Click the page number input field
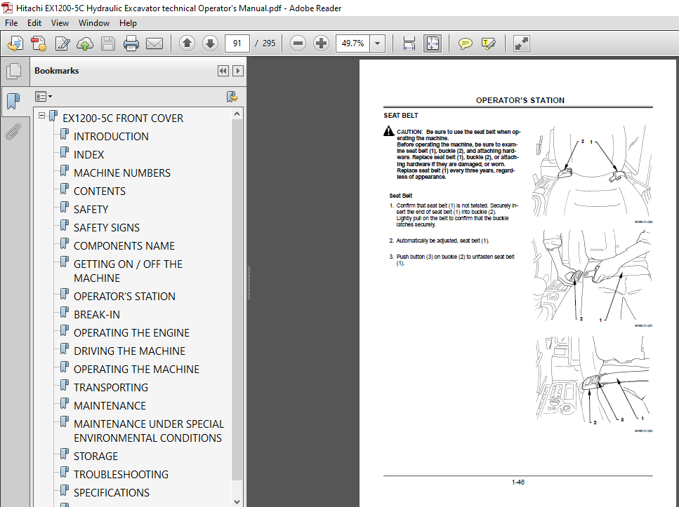The image size is (679, 507). [237, 43]
